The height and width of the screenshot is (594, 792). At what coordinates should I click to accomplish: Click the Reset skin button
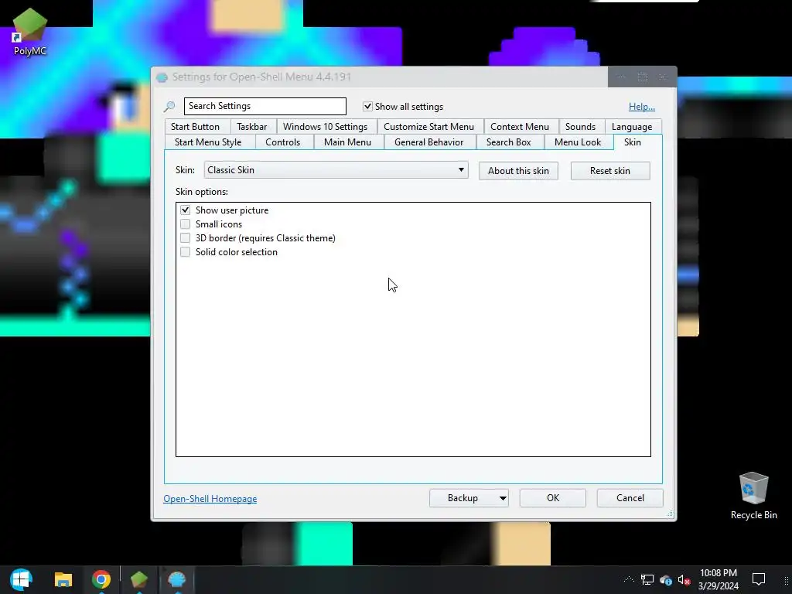click(609, 171)
